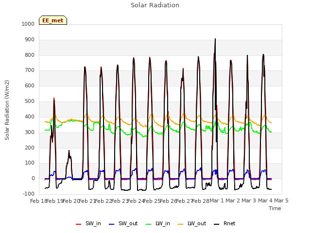Image resolution: width=311 pixels, height=233 pixels.
Task: Click the -100 y-axis tick label
Action: pyautogui.click(x=29, y=194)
